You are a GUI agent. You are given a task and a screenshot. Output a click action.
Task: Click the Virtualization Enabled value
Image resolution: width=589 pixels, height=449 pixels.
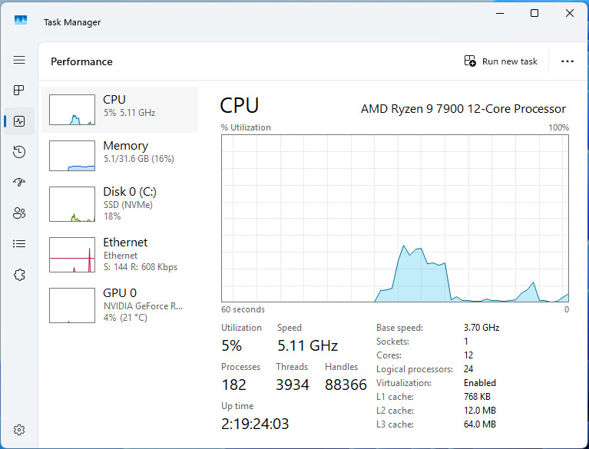pos(480,383)
